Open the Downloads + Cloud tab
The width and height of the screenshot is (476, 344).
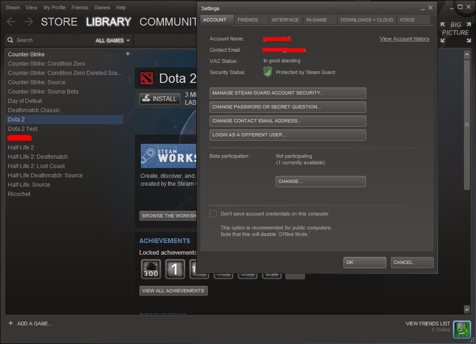pyautogui.click(x=367, y=20)
